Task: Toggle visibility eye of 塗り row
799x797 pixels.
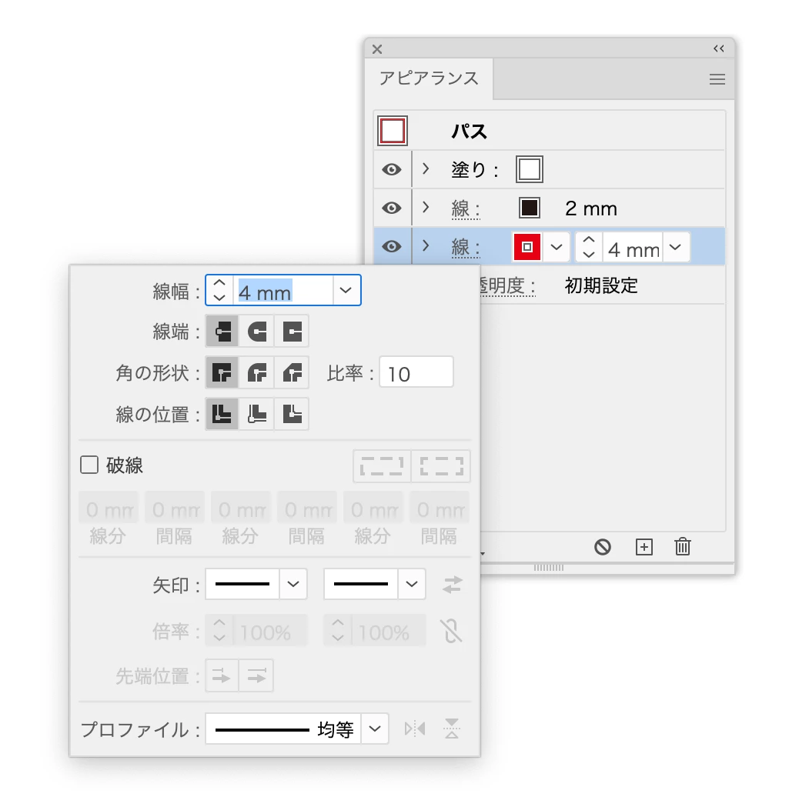Action: [391, 169]
